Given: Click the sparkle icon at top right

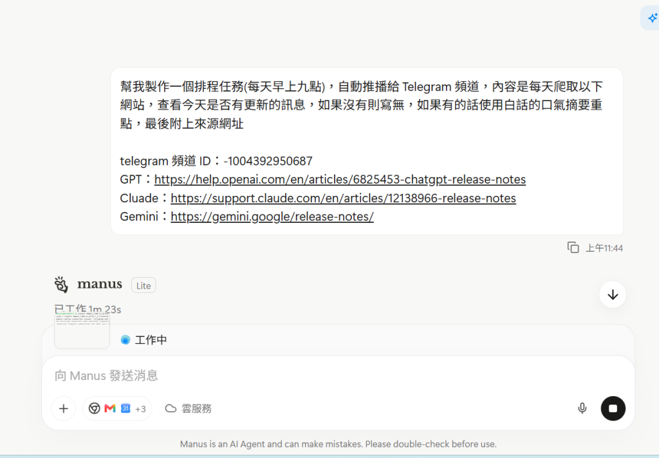Looking at the screenshot, I should pos(653,18).
